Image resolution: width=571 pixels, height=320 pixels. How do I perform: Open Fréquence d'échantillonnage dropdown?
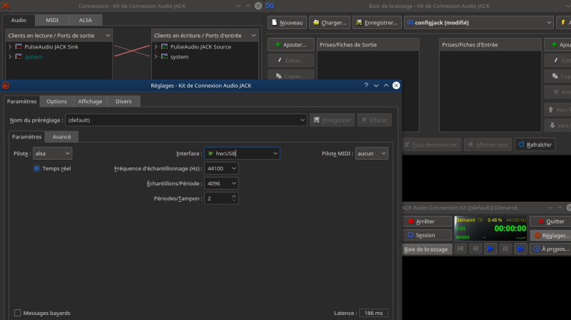pyautogui.click(x=221, y=169)
